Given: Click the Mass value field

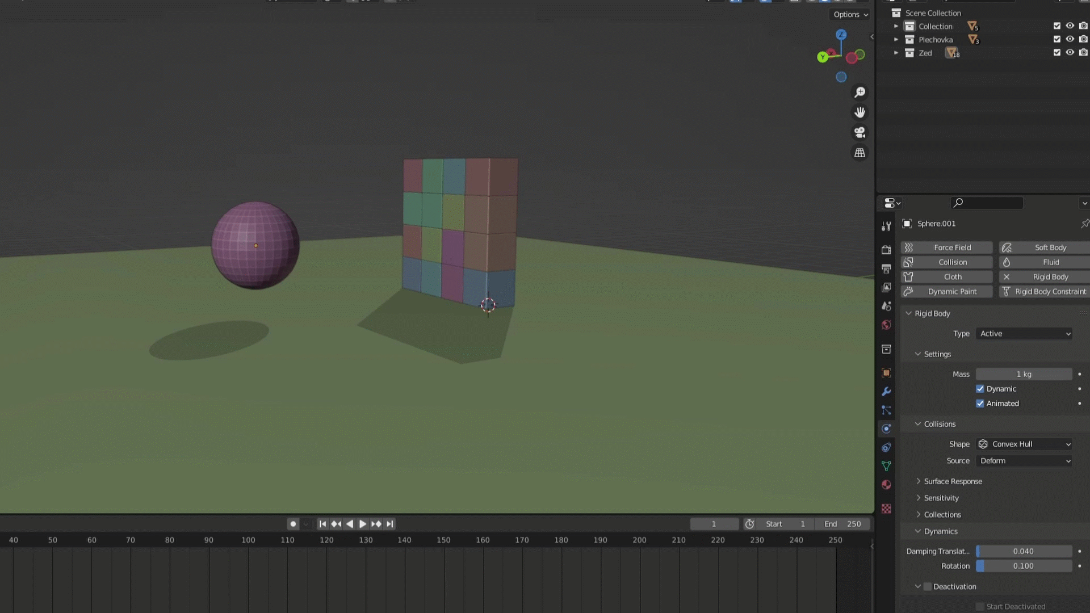Looking at the screenshot, I should tap(1024, 374).
